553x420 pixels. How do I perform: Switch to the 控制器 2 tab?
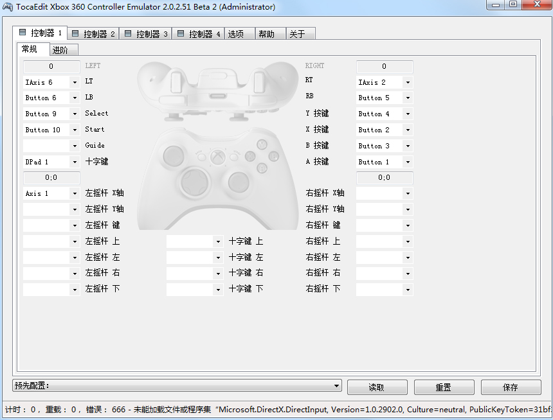pos(93,34)
